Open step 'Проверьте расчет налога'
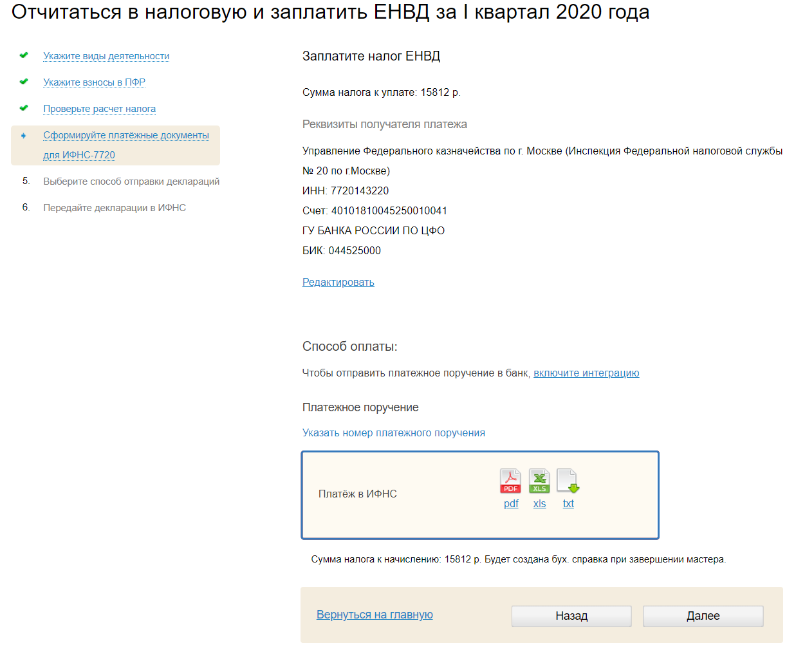This screenshot has height=650, width=796. pos(99,109)
